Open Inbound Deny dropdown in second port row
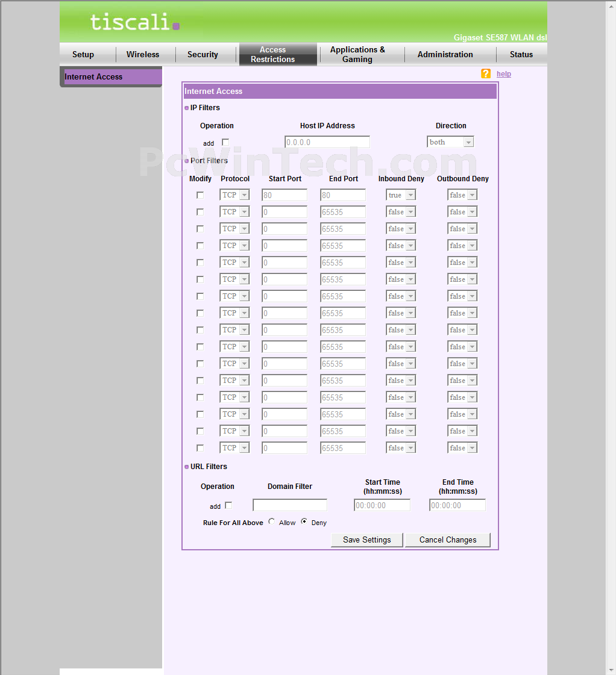616x675 pixels. [x=401, y=212]
